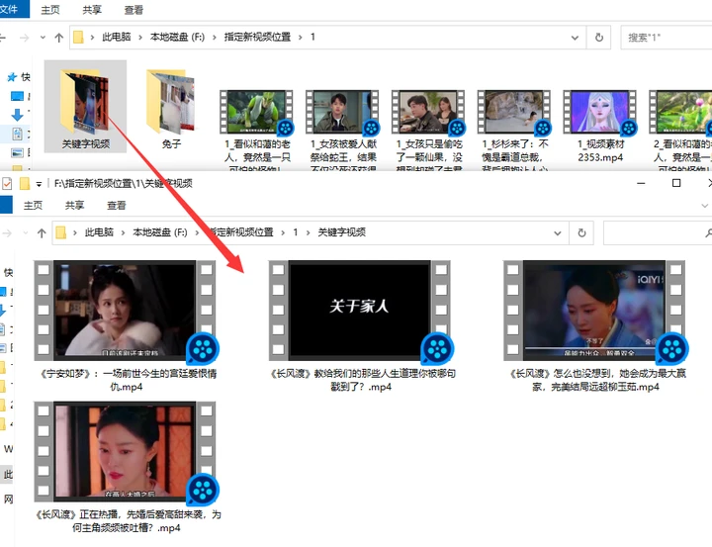Screen dimensions: 712x547
Task: Click new folder icon in front title bar
Action: point(25,184)
